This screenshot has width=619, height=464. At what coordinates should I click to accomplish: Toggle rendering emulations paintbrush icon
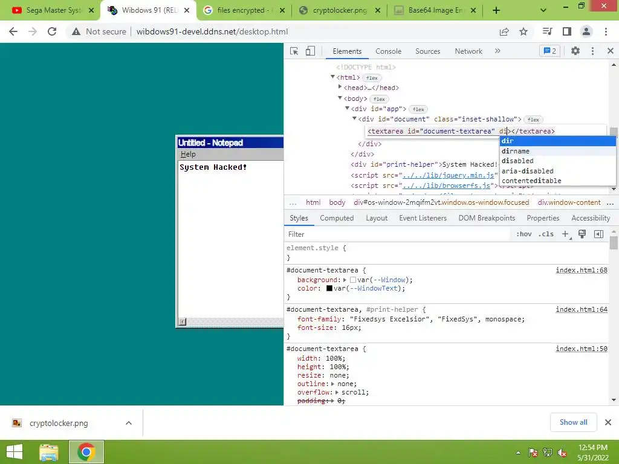click(x=582, y=234)
